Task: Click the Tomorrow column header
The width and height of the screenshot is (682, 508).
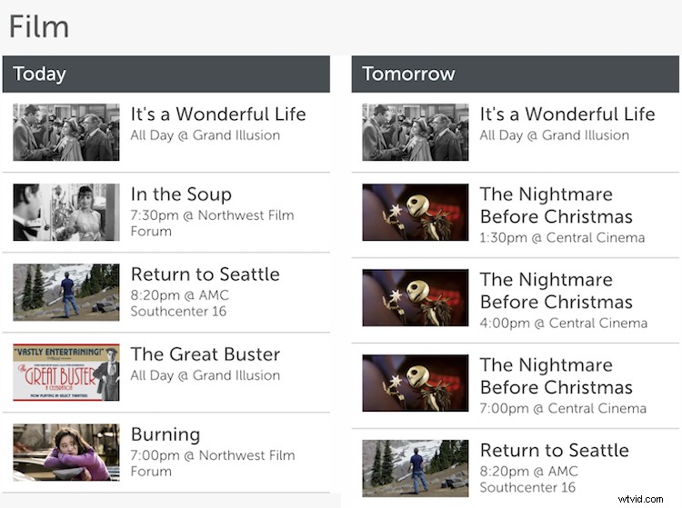Action: tap(514, 75)
